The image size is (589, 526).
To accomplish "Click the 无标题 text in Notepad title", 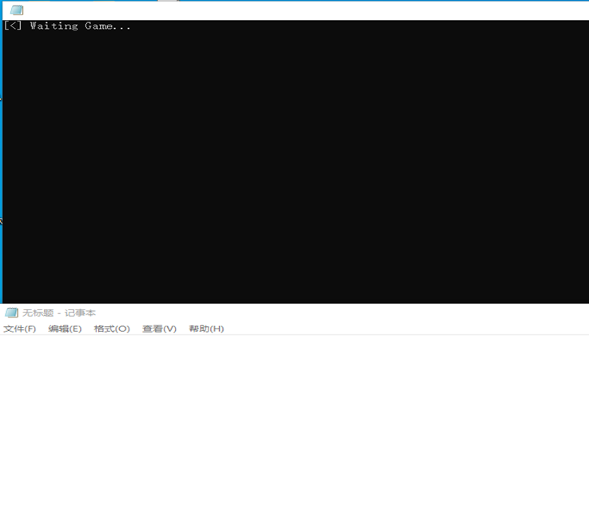I will point(37,313).
